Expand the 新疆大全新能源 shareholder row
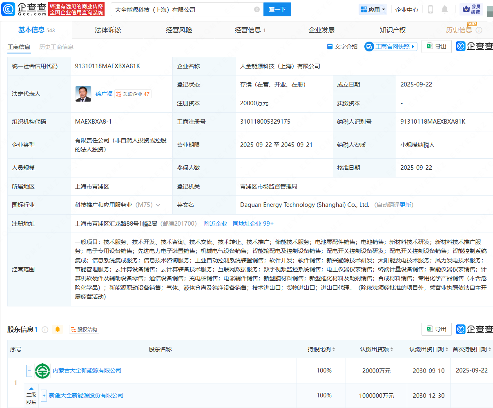Image resolution: width=493 pixels, height=408 pixels. pos(44,396)
